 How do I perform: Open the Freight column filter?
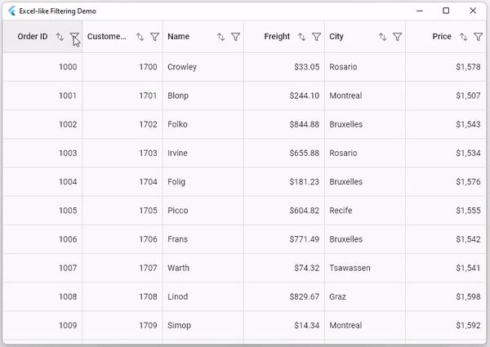pyautogui.click(x=316, y=37)
